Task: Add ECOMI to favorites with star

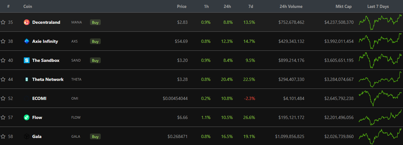Action: click(x=3, y=98)
